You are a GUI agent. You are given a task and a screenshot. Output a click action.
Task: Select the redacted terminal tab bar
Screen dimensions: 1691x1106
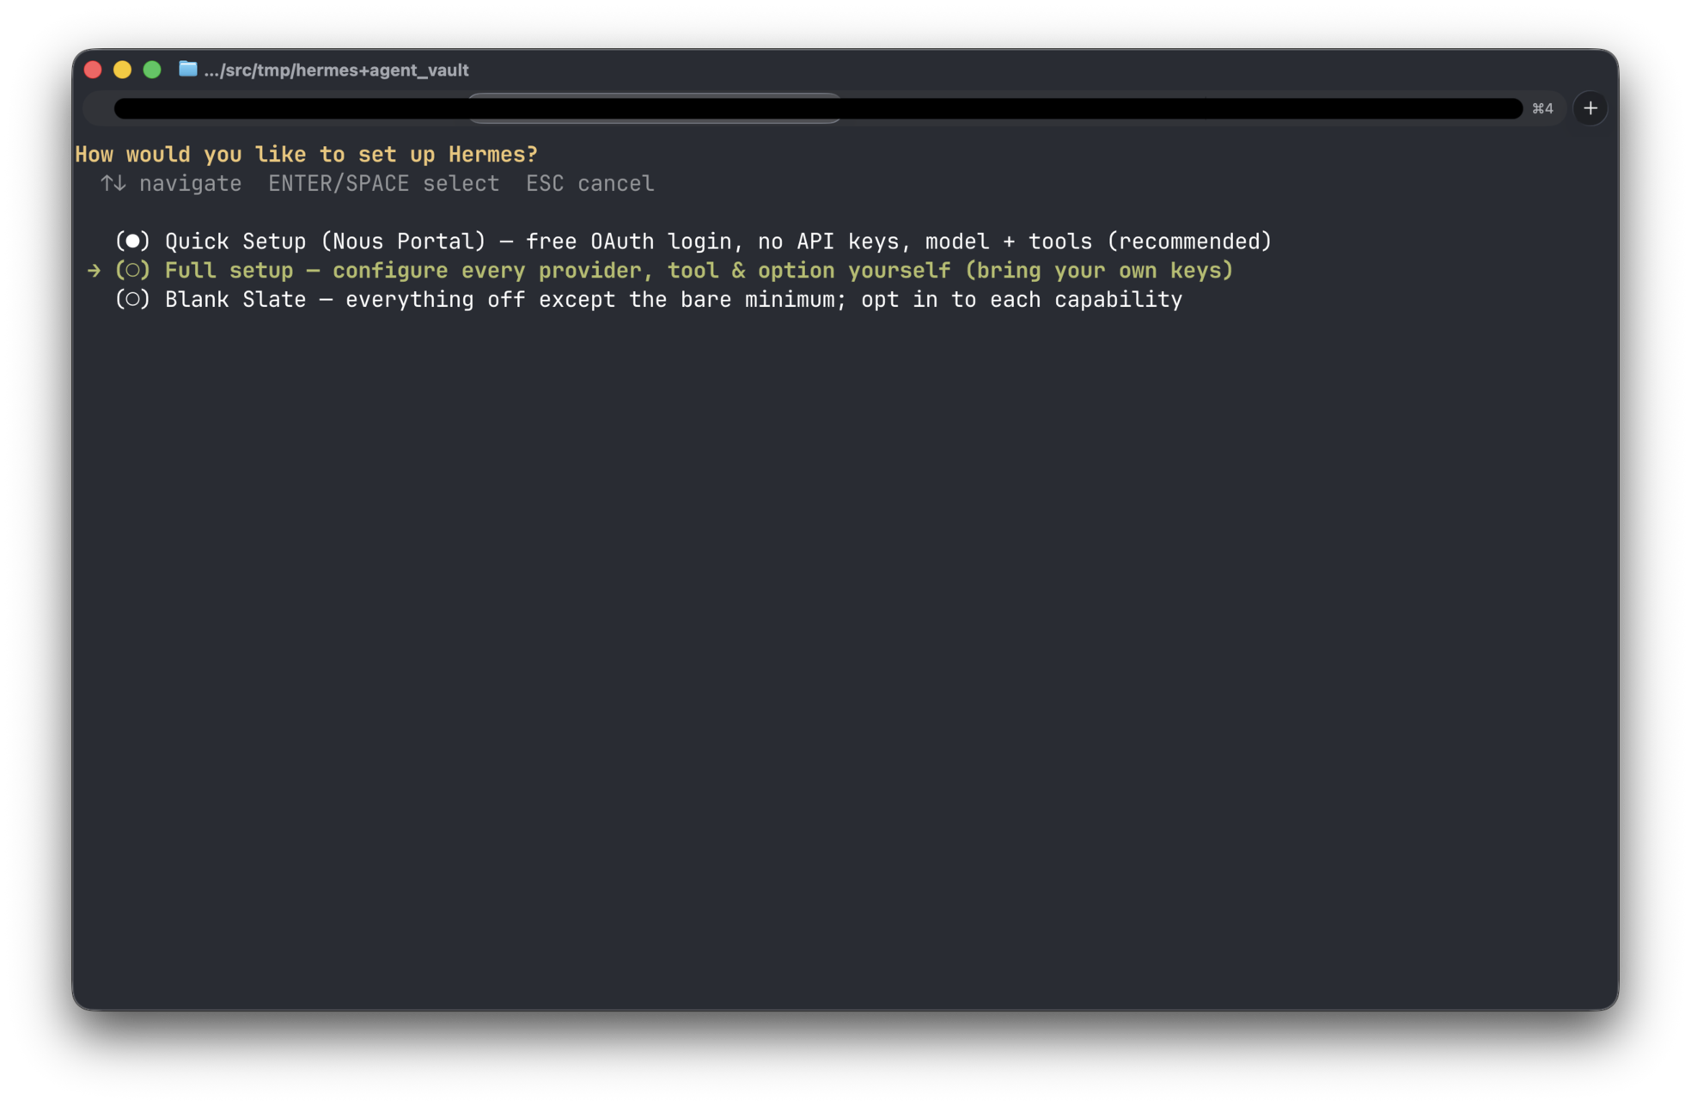click(817, 108)
